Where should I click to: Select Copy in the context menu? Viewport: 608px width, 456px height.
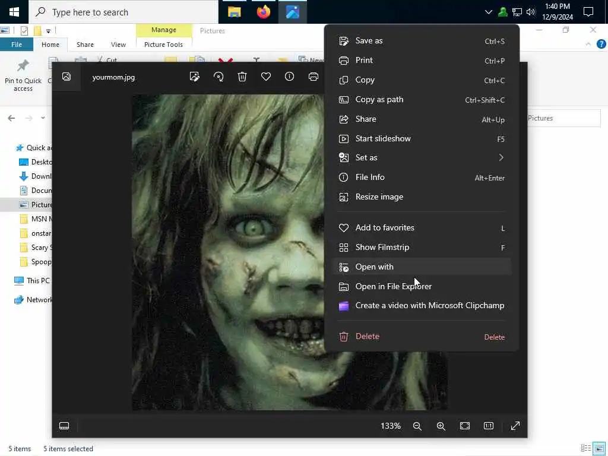[422, 80]
